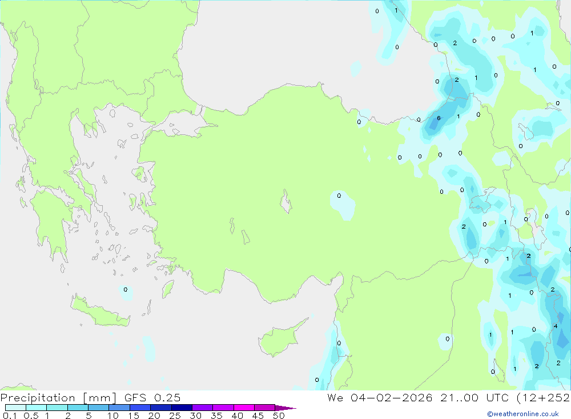Click the '0.5' legend scale label
571x419 pixels.
tap(31, 416)
